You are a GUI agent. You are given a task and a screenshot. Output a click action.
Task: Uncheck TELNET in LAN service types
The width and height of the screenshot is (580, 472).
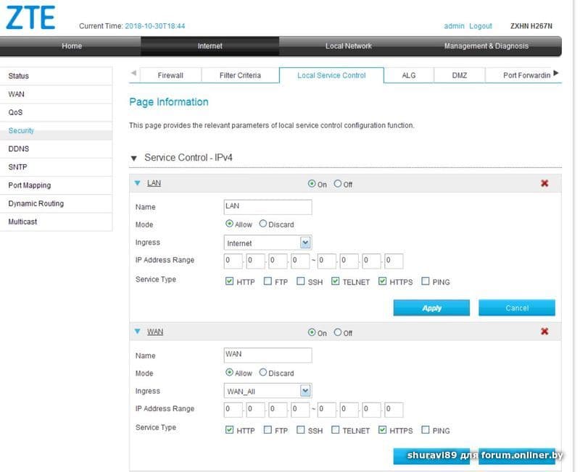pos(335,282)
